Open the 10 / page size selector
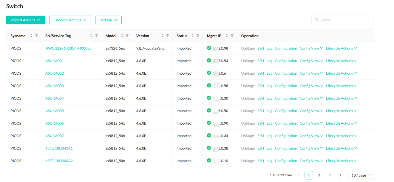The width and height of the screenshot is (394, 182). click(x=361, y=175)
